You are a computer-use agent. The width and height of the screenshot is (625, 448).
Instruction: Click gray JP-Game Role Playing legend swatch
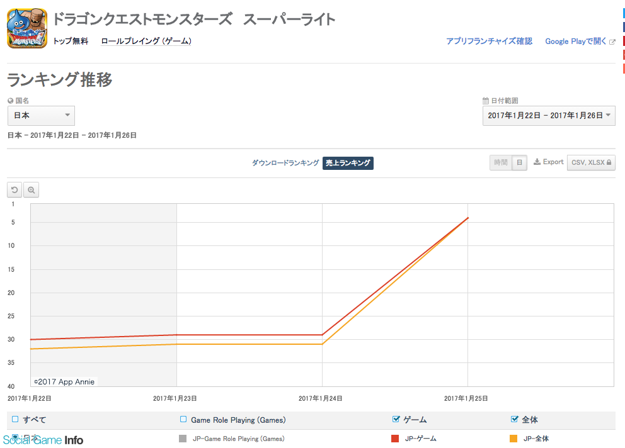(x=183, y=439)
